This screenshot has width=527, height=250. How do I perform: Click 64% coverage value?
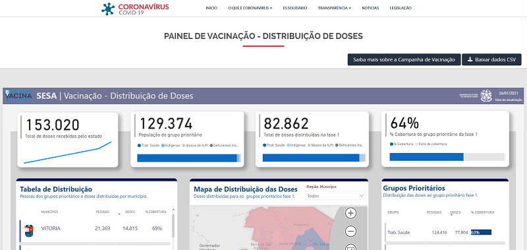(404, 123)
